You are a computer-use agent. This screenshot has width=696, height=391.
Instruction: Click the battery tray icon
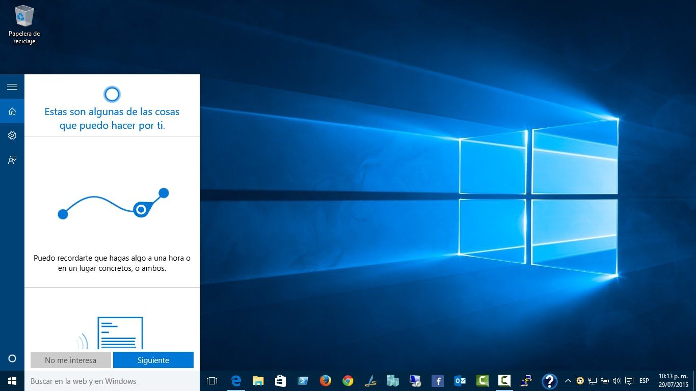[x=605, y=381]
